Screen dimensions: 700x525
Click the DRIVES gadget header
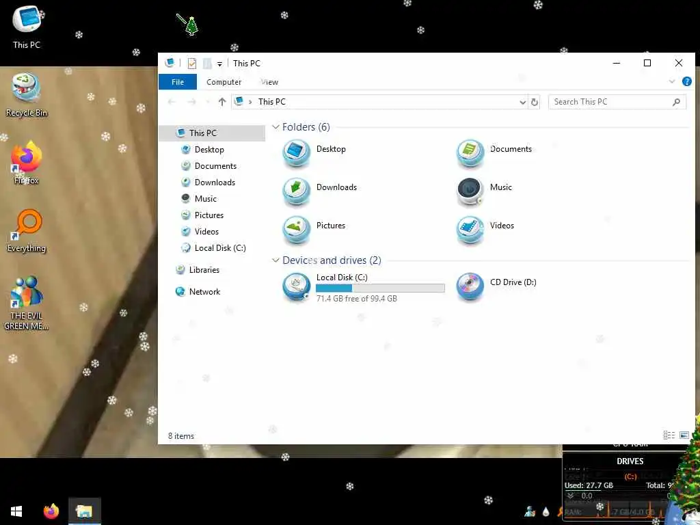[630, 461]
